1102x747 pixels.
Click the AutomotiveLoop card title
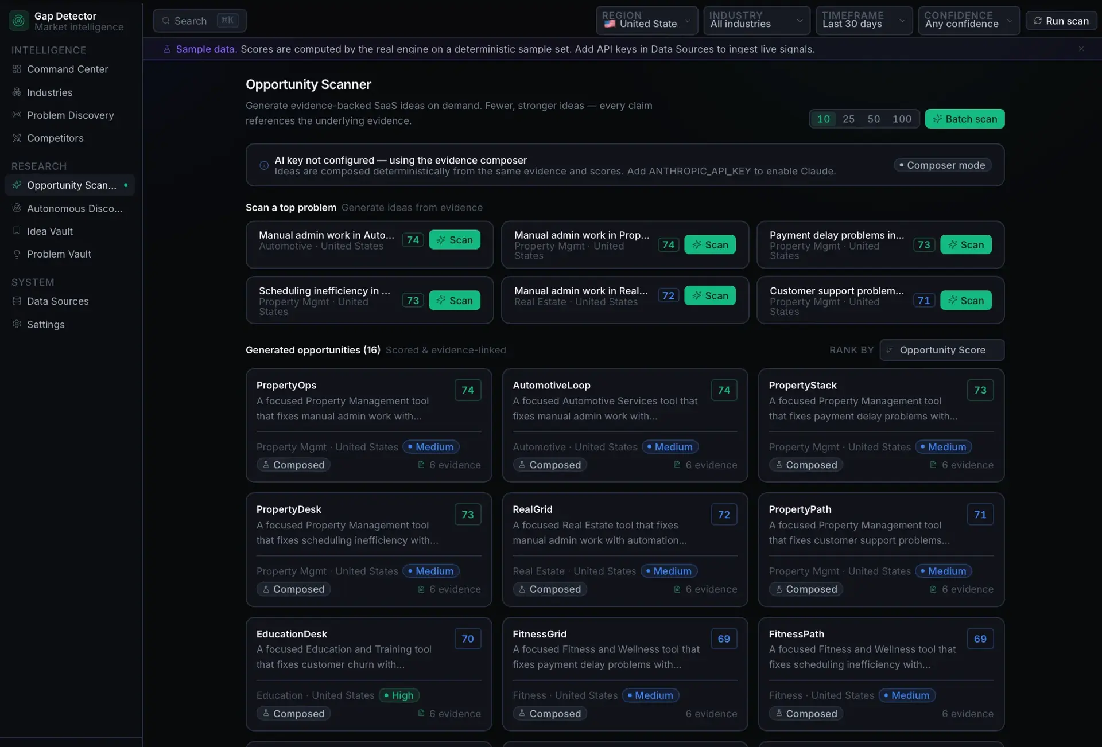click(x=551, y=385)
